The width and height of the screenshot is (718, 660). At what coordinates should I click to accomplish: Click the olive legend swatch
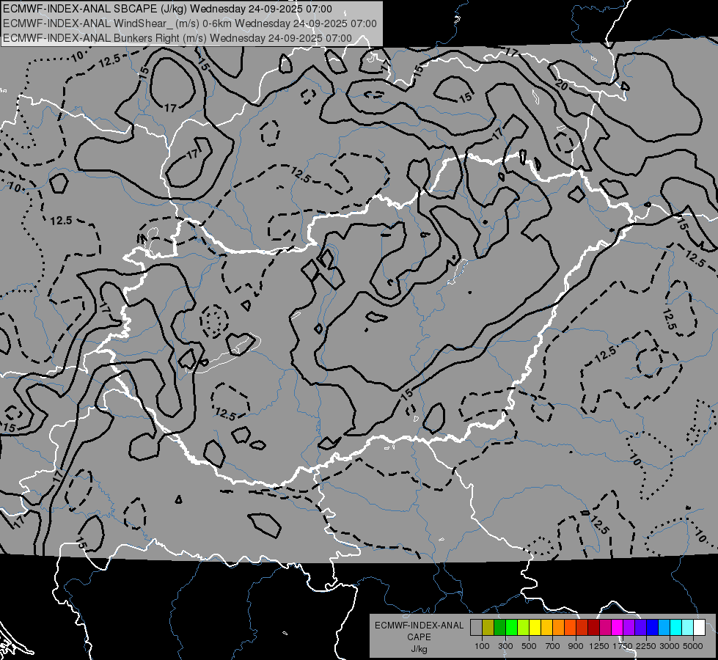click(488, 628)
